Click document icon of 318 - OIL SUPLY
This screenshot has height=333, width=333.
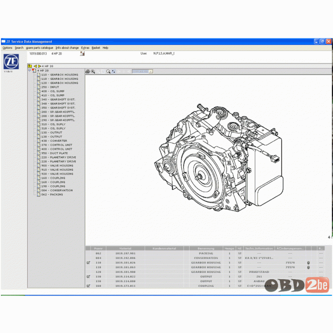click(x=38, y=129)
